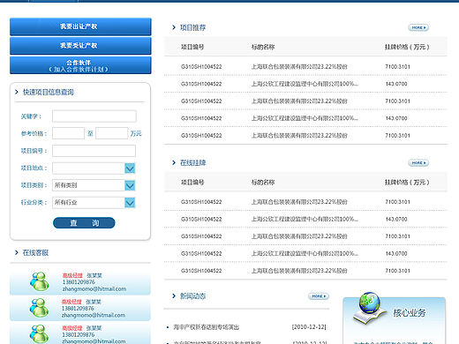Image resolution: width=459 pixels, height=344 pixels.
Task: Click the arrow icon before 快速项目信息查询
Action: click(17, 92)
